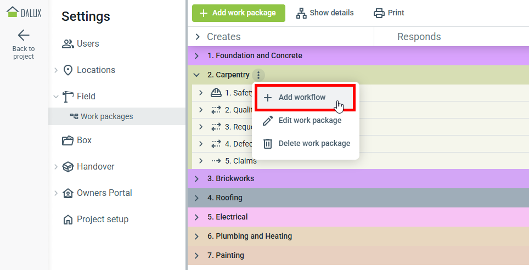The width and height of the screenshot is (529, 270).
Task: Show details of work package hierarchy
Action: pos(325,13)
